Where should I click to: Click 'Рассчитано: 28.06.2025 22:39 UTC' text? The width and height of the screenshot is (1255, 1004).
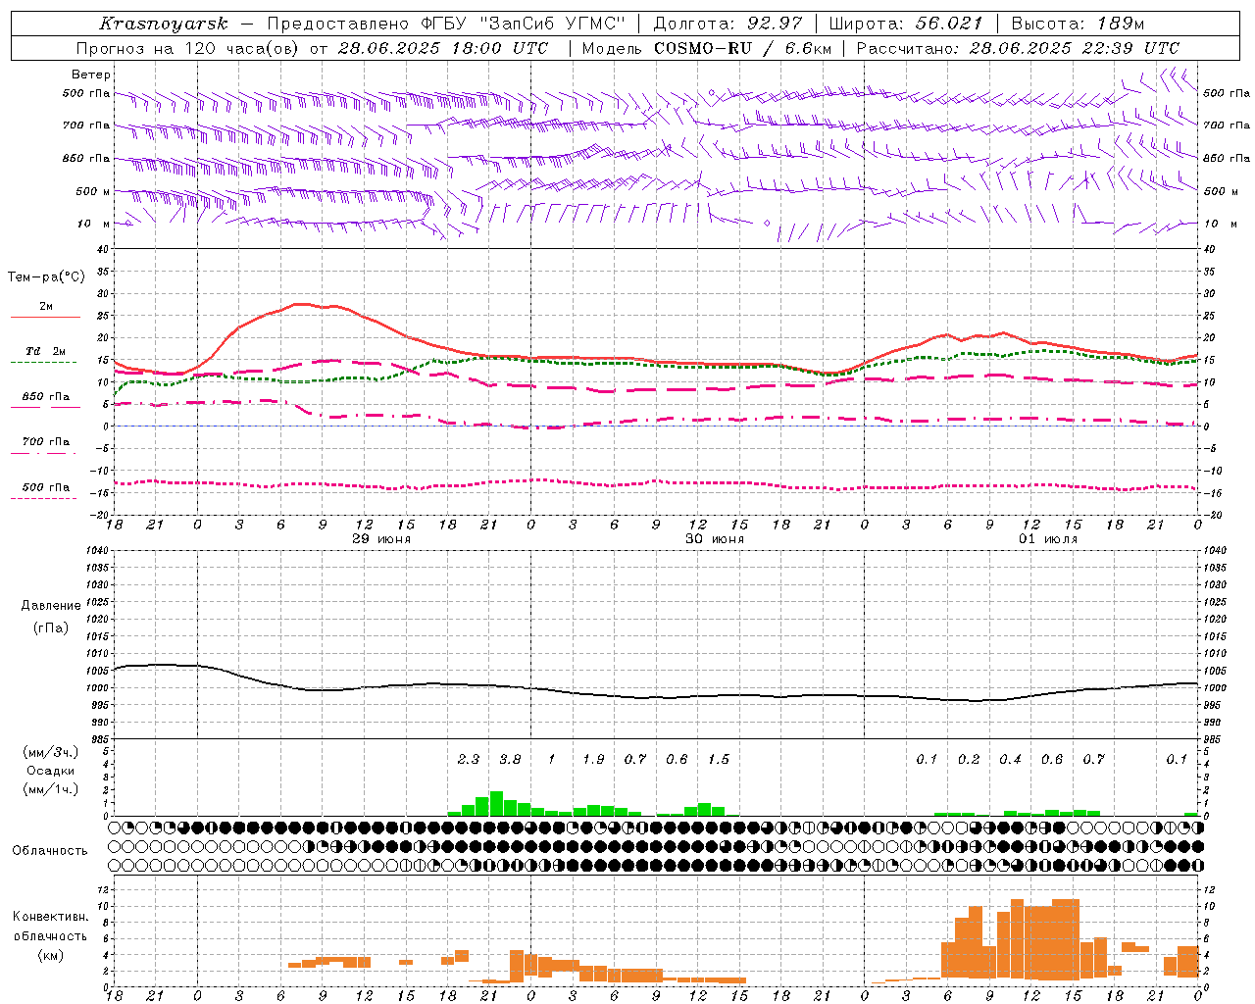pyautogui.click(x=1018, y=48)
